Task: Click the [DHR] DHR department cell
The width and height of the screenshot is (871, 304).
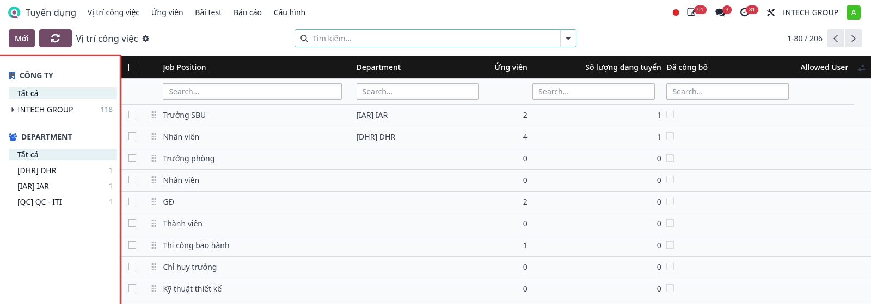Action: (x=376, y=137)
